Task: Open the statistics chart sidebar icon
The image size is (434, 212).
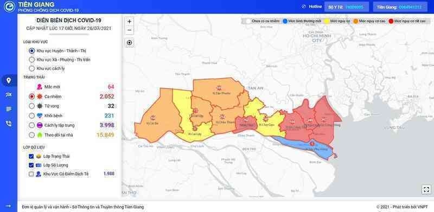Action: pos(9,95)
